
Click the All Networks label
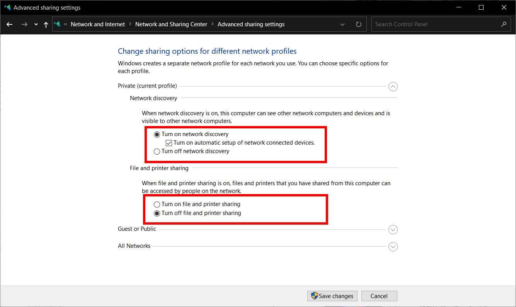(x=134, y=246)
